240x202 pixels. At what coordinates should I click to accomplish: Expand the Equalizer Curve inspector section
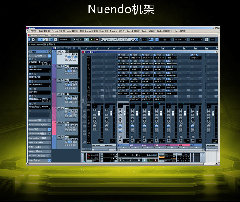pyautogui.click(x=39, y=125)
